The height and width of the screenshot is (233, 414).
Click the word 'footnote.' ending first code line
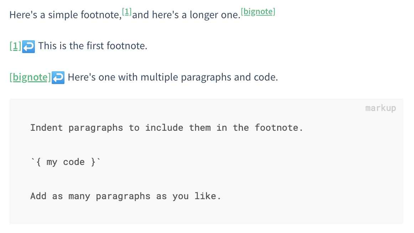(279, 128)
